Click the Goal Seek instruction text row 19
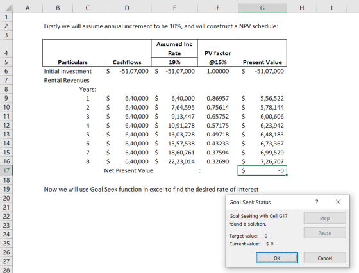Image resolution: width=359 pixels, height=273 pixels. click(x=151, y=189)
